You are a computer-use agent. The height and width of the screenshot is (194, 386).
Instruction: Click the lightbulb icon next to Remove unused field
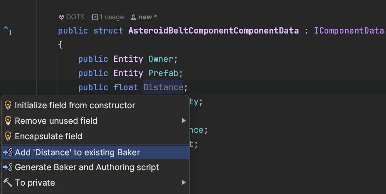tap(8, 121)
